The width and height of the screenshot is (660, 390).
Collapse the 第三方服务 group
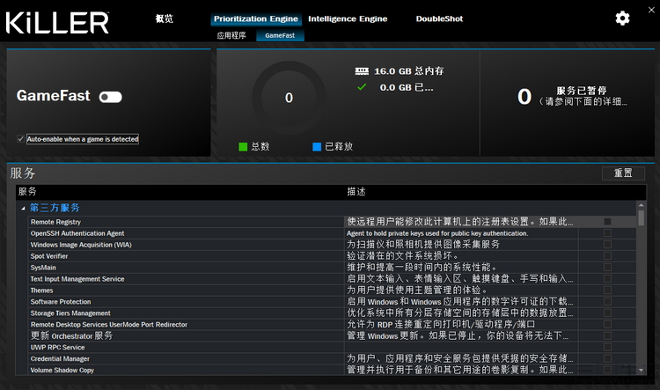pyautogui.click(x=23, y=208)
